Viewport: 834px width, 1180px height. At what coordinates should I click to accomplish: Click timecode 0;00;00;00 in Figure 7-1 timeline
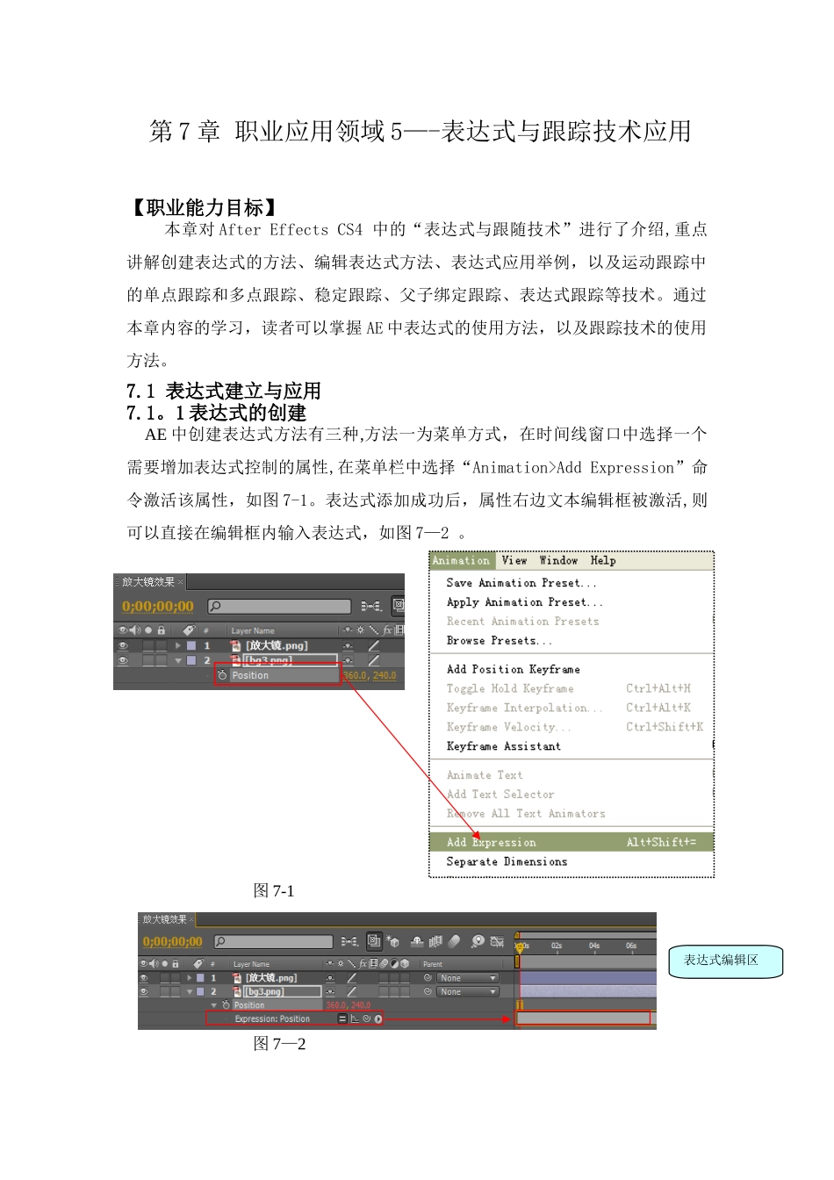coord(158,607)
